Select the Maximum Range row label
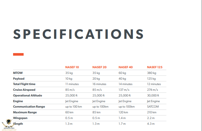The image size is (202, 131). [25, 112]
